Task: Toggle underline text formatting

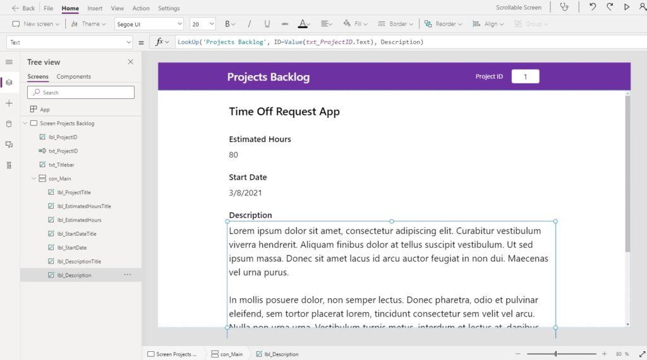Action: [267, 24]
